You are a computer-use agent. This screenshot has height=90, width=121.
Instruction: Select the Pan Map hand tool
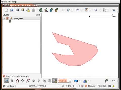pos(68,10)
